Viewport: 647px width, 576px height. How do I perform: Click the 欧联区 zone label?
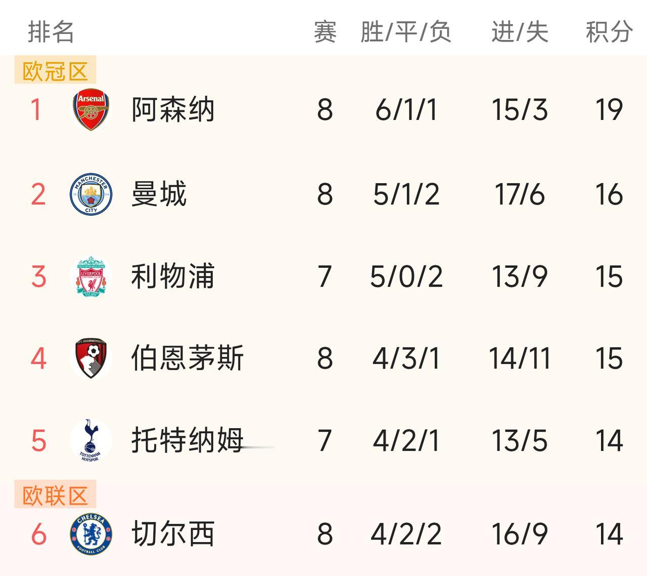click(55, 495)
